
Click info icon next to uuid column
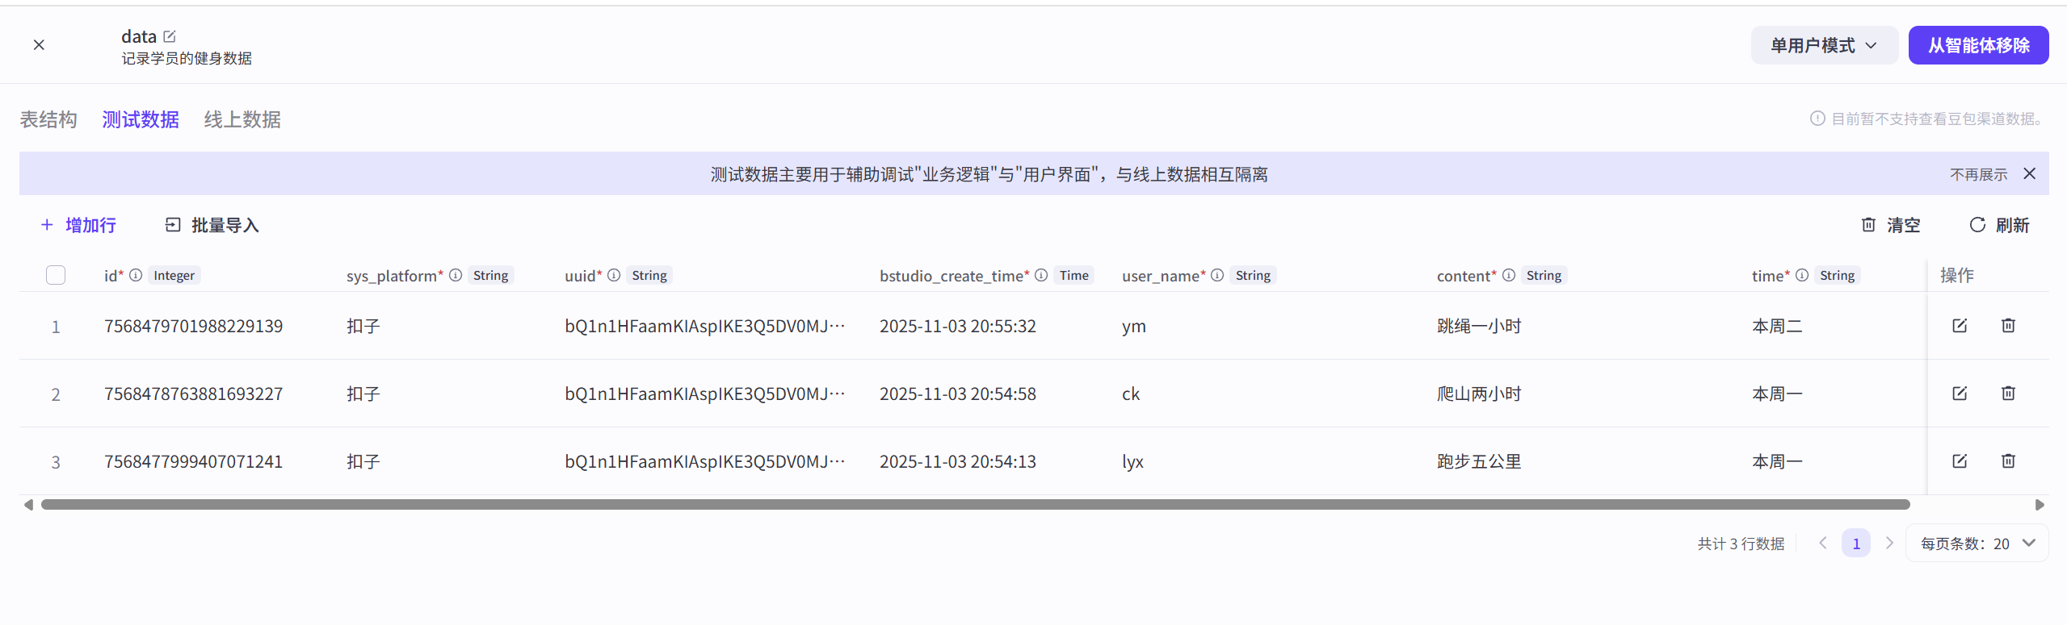(x=614, y=275)
